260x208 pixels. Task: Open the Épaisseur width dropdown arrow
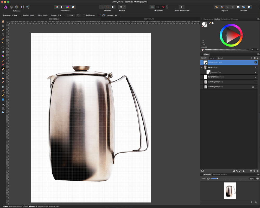20,15
